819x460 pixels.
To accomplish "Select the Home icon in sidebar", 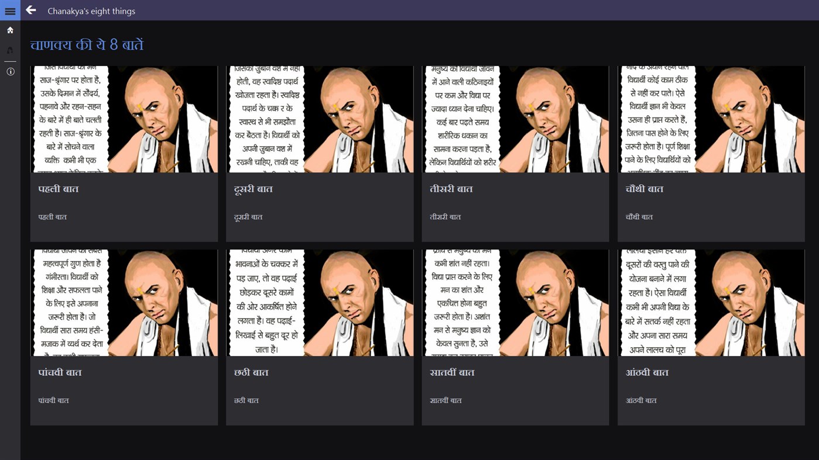I will [9, 29].
